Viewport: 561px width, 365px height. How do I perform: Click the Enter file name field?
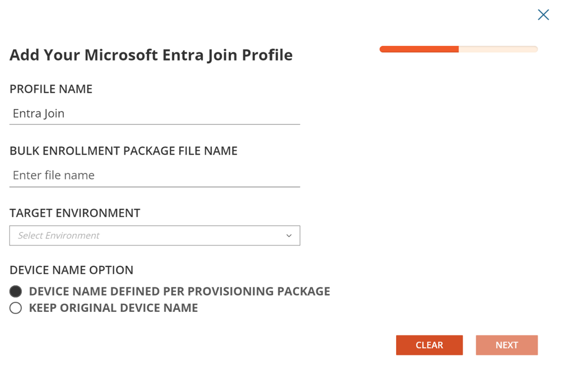(x=154, y=175)
